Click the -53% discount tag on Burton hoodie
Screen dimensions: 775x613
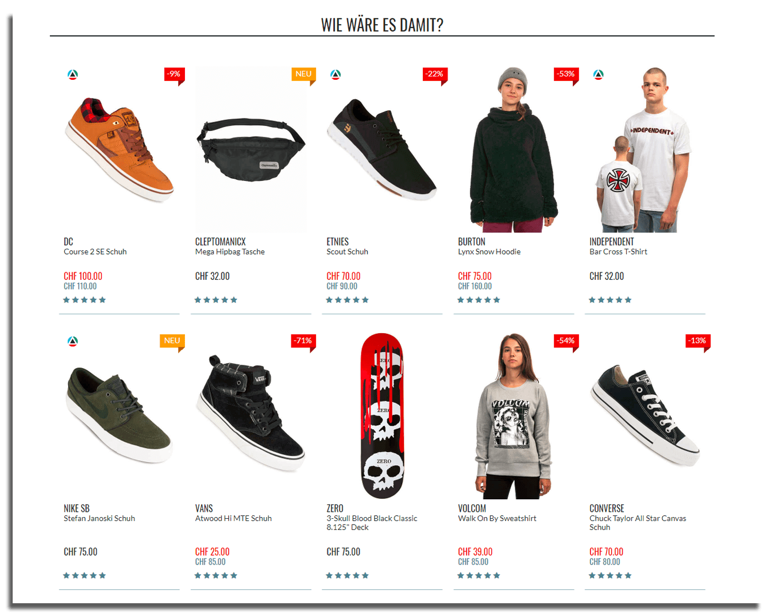(566, 75)
